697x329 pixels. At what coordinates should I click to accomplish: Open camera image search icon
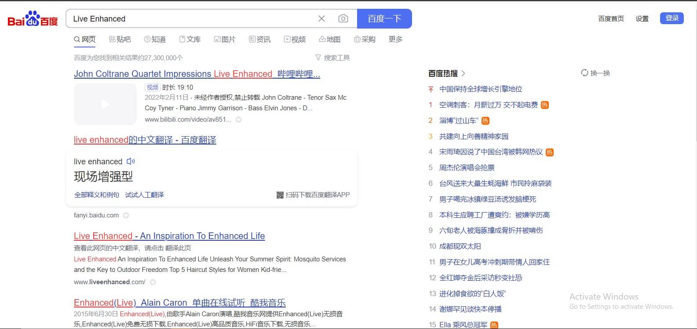343,18
